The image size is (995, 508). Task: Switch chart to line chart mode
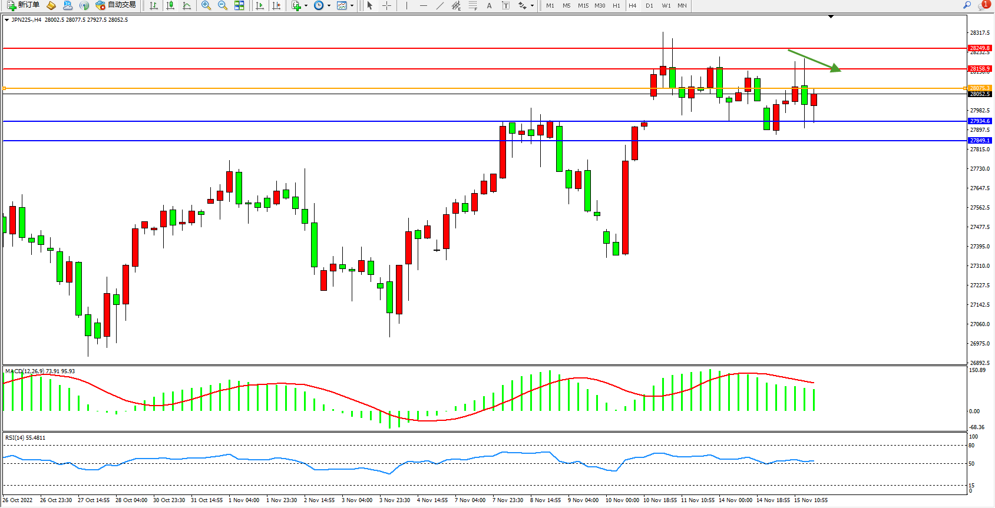[187, 5]
